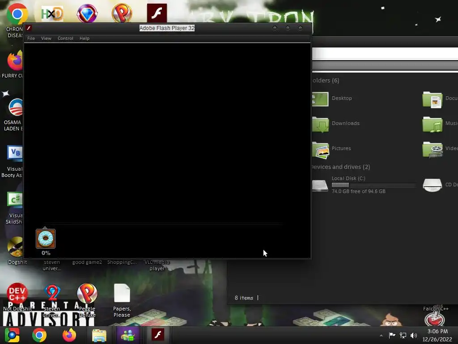Screen dimensions: 458x344
Task: Open the Control menu in Flash Player
Action: point(65,39)
